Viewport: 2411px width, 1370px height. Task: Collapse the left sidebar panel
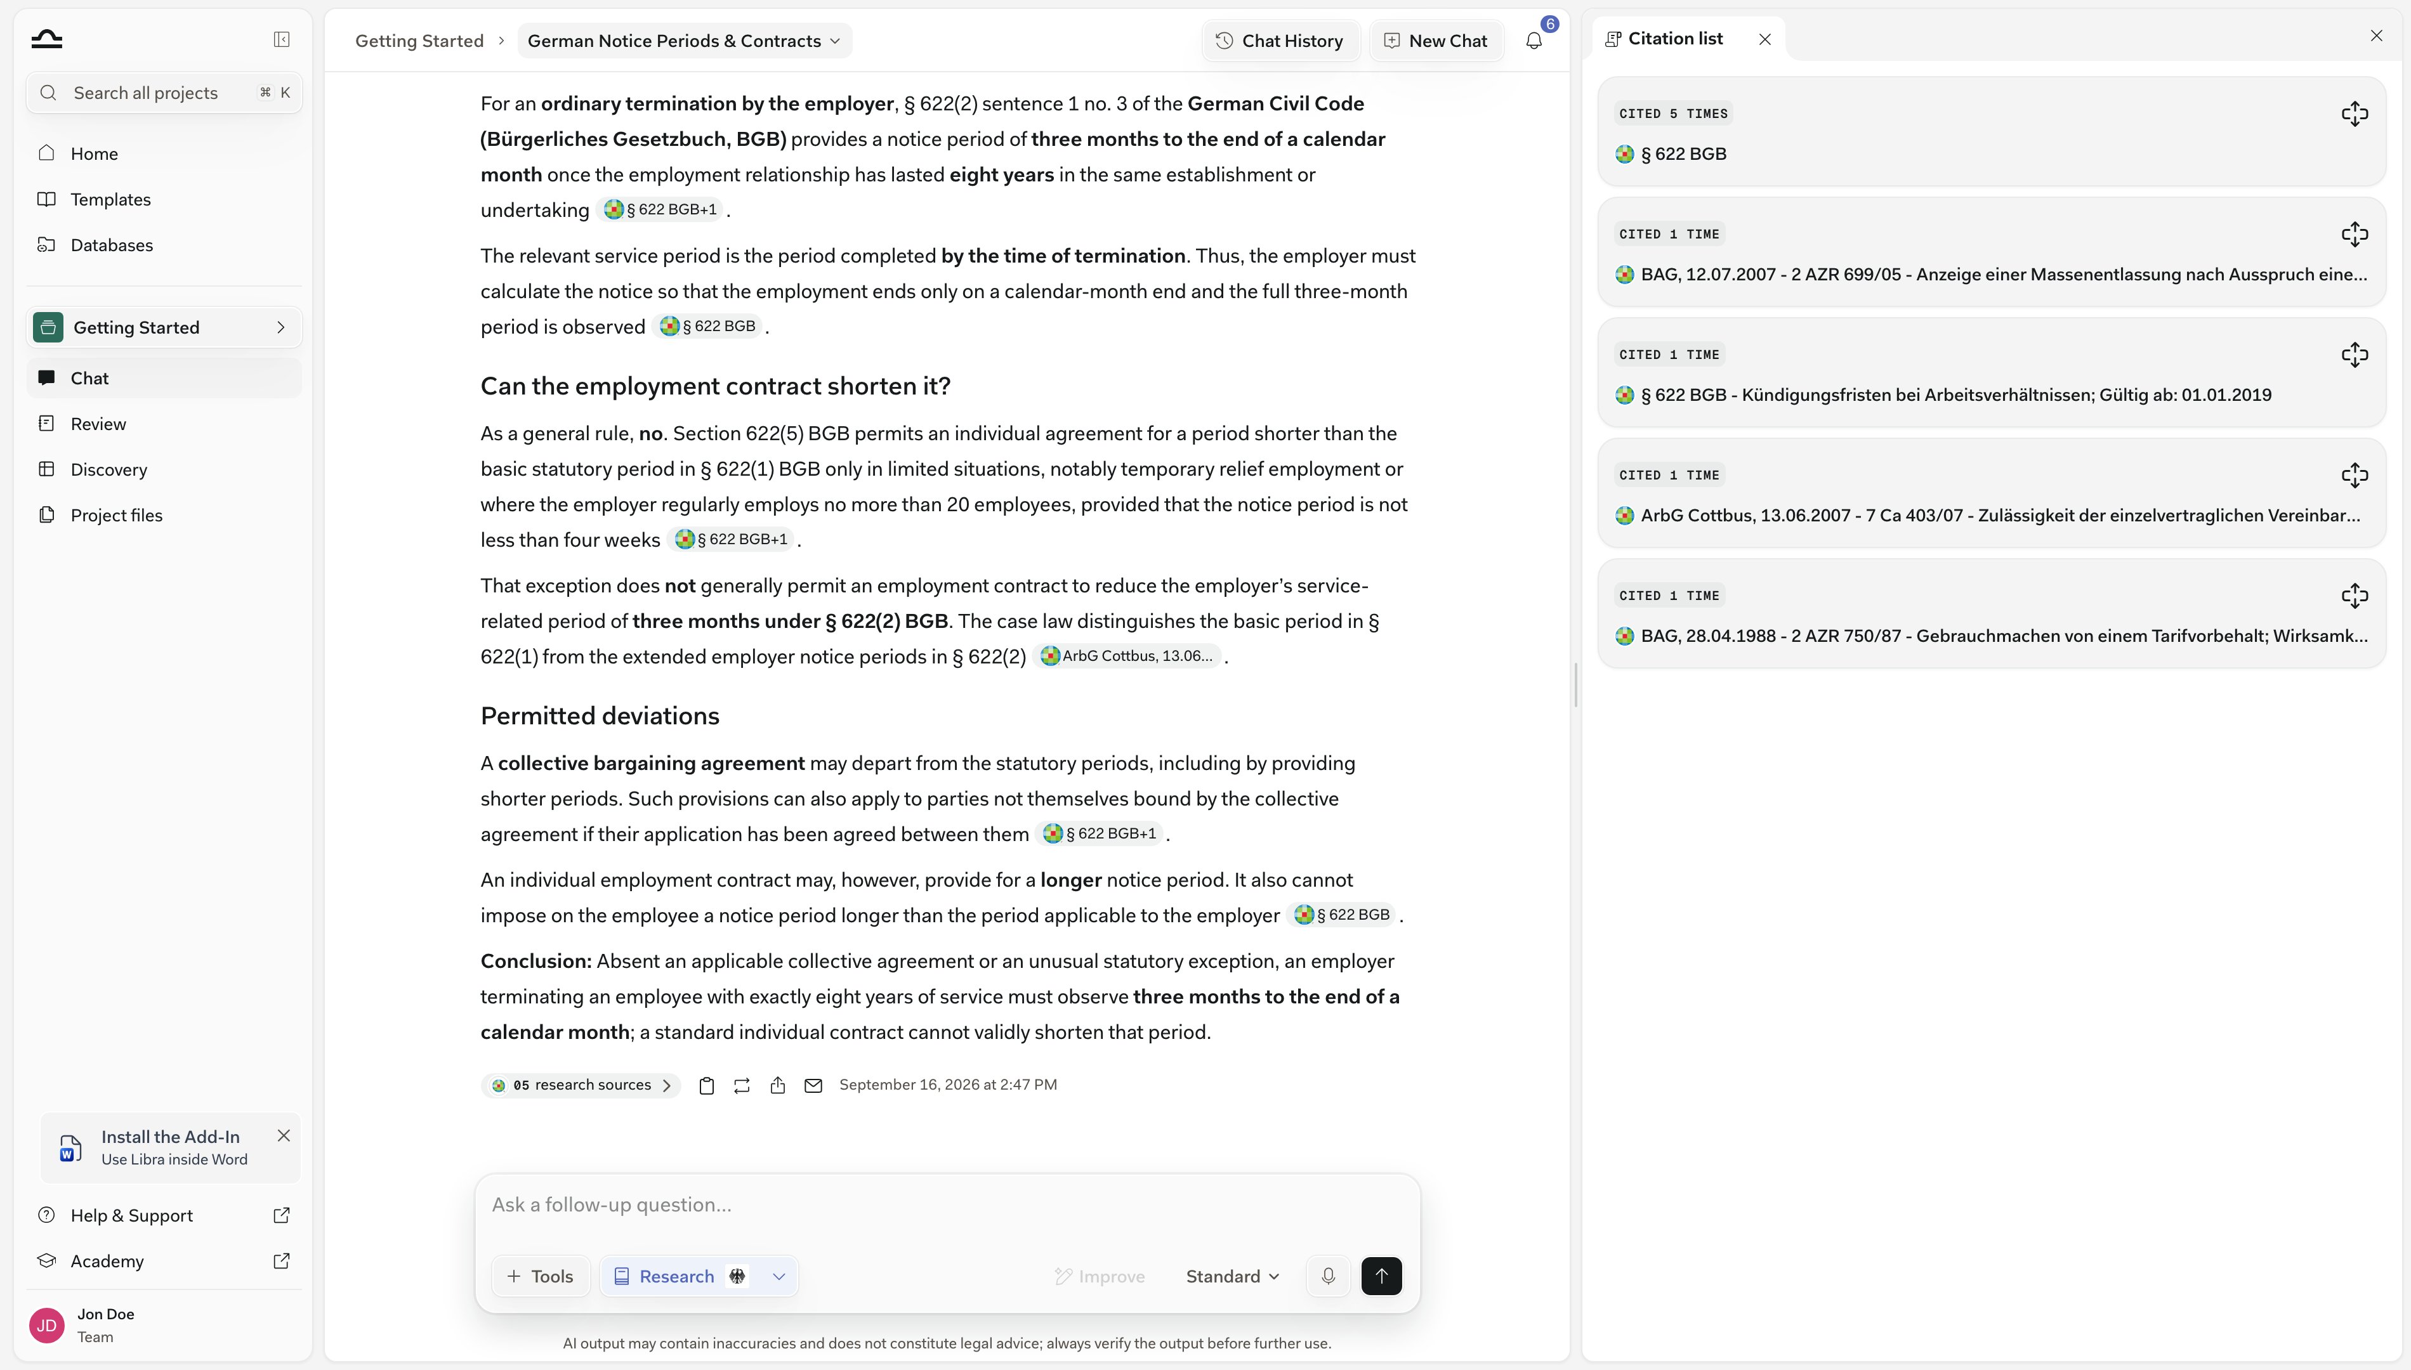tap(281, 39)
